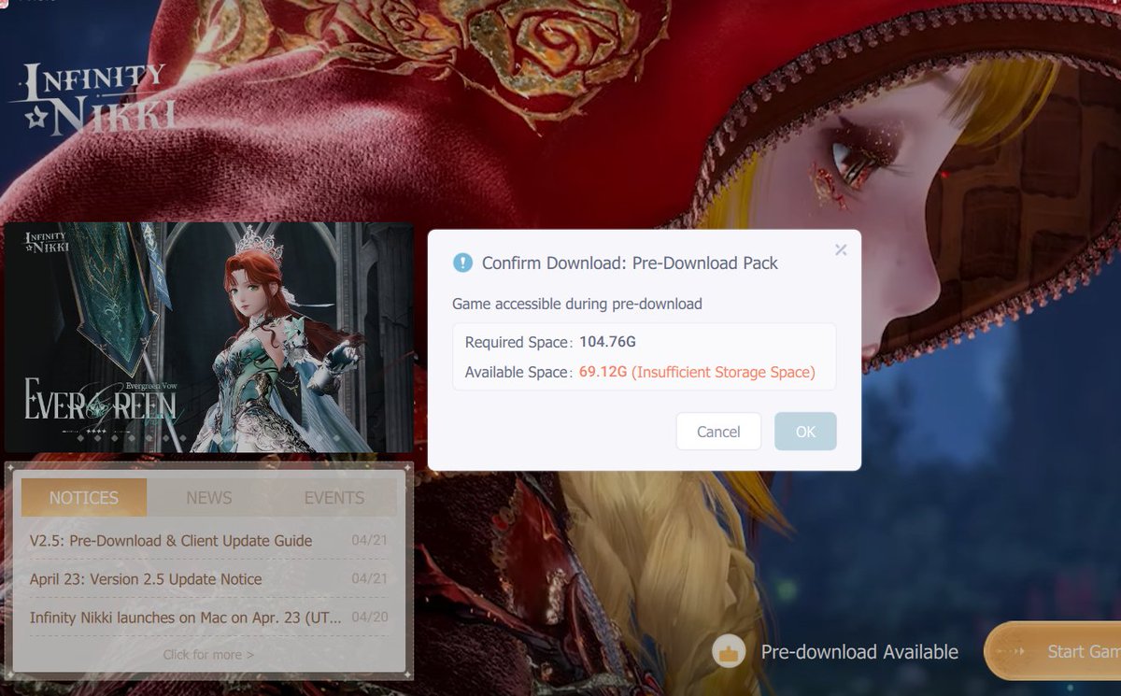Click the Cancel button

click(x=718, y=432)
